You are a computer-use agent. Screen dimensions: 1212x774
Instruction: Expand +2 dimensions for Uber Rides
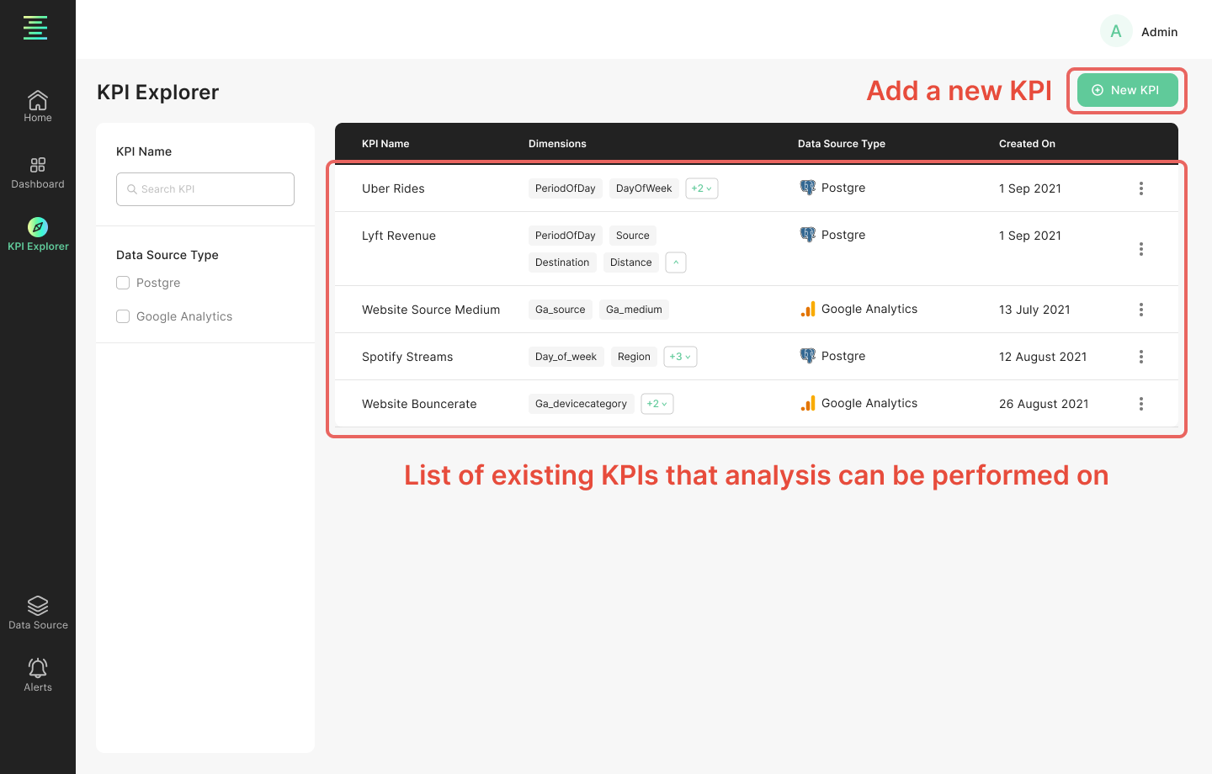[x=702, y=188]
